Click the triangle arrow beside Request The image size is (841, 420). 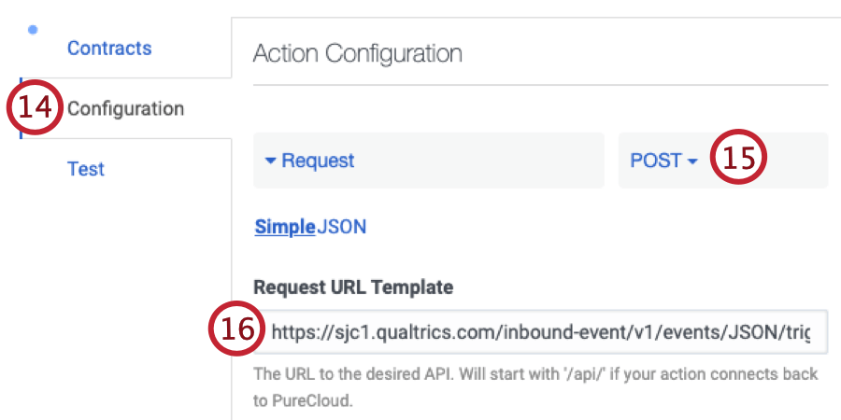[x=270, y=161]
